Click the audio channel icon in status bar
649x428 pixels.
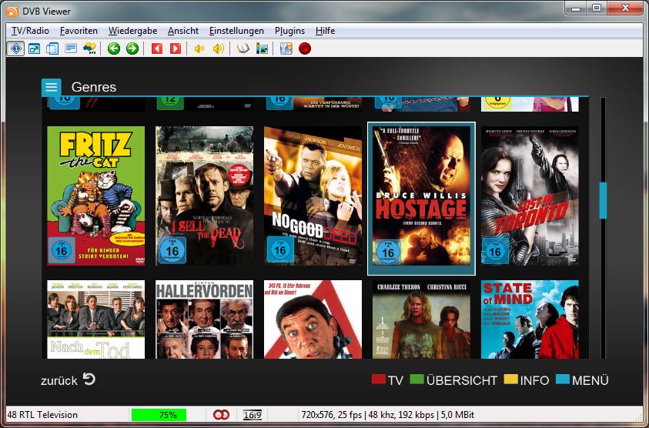point(221,414)
